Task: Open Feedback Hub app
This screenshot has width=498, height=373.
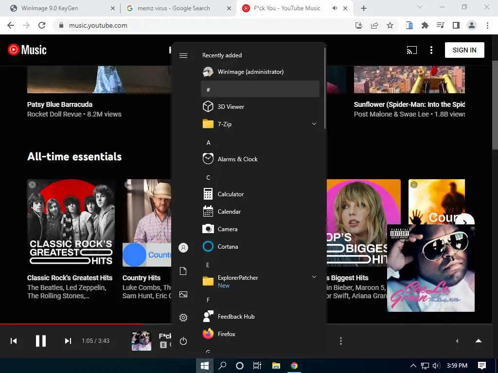Action: [260, 316]
